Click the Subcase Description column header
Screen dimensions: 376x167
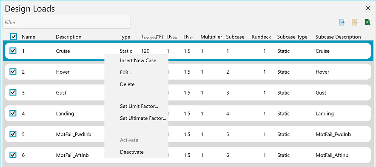pos(338,37)
